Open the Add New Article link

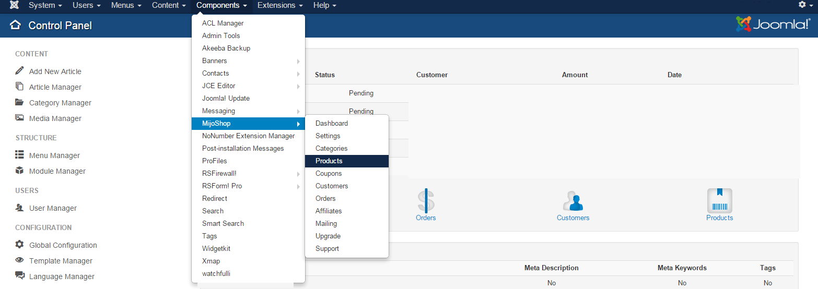point(55,71)
